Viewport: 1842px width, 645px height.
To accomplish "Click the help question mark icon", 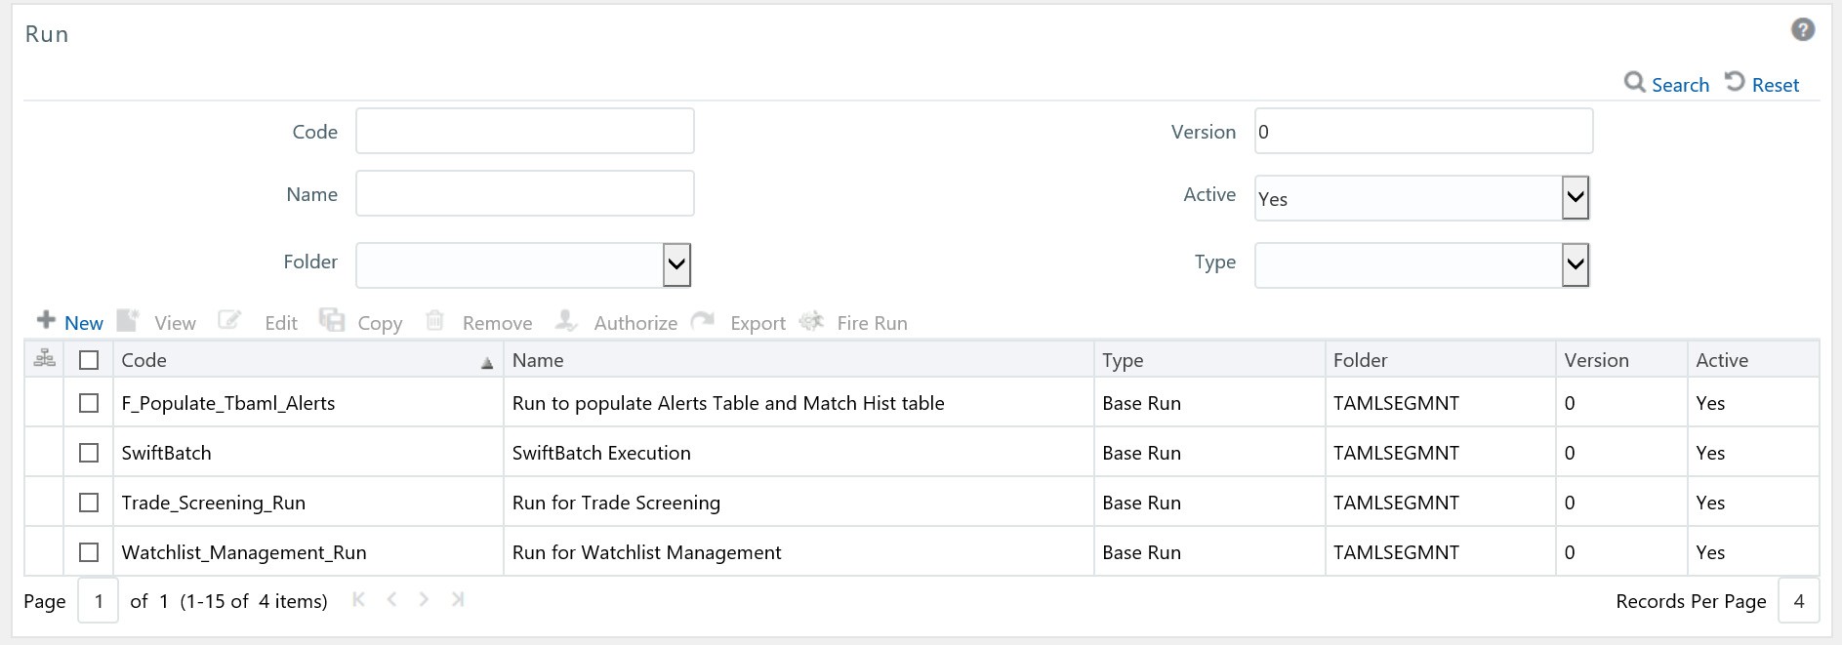I will 1802,30.
